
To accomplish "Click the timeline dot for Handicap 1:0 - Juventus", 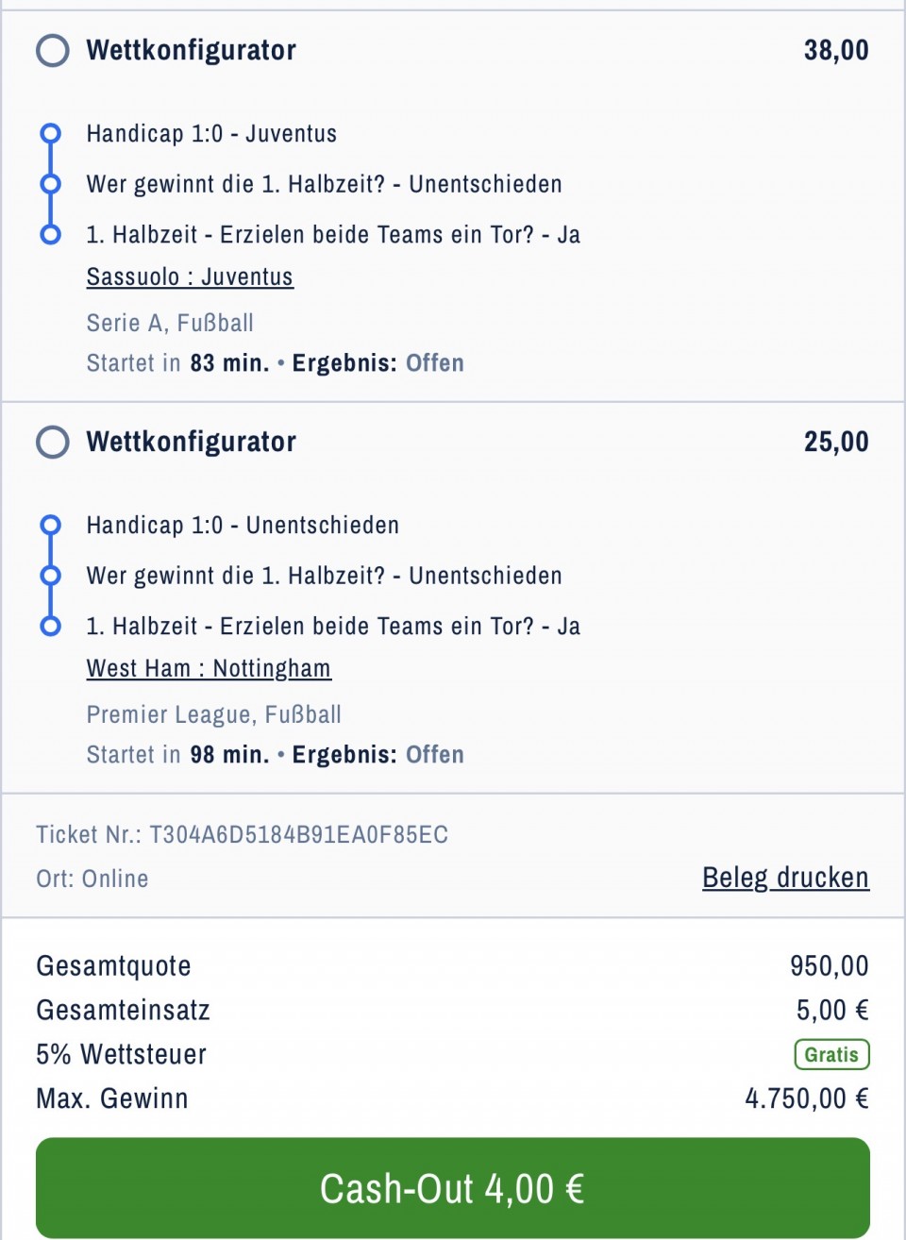I will pos(51,133).
